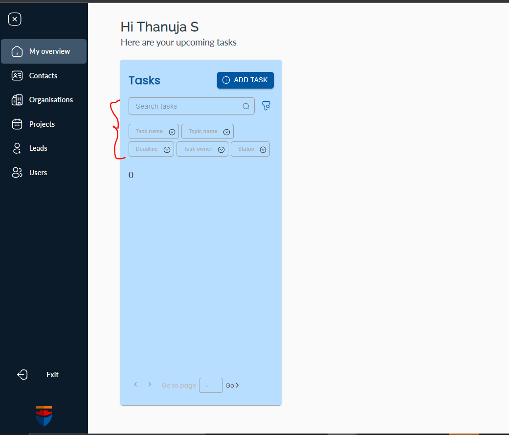Expand the Task name dropdown
Screen dimensions: 509x435
pos(154,132)
